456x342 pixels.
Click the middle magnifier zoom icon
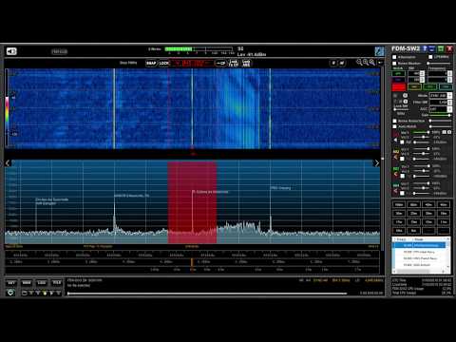pyautogui.click(x=366, y=63)
